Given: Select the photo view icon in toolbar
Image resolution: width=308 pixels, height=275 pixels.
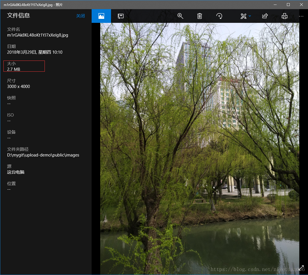Looking at the screenshot, I should [101, 16].
